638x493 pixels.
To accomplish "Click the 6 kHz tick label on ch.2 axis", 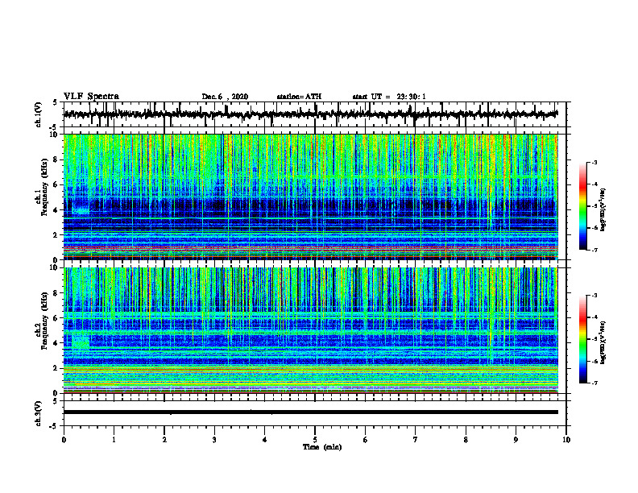I will 56,318.
